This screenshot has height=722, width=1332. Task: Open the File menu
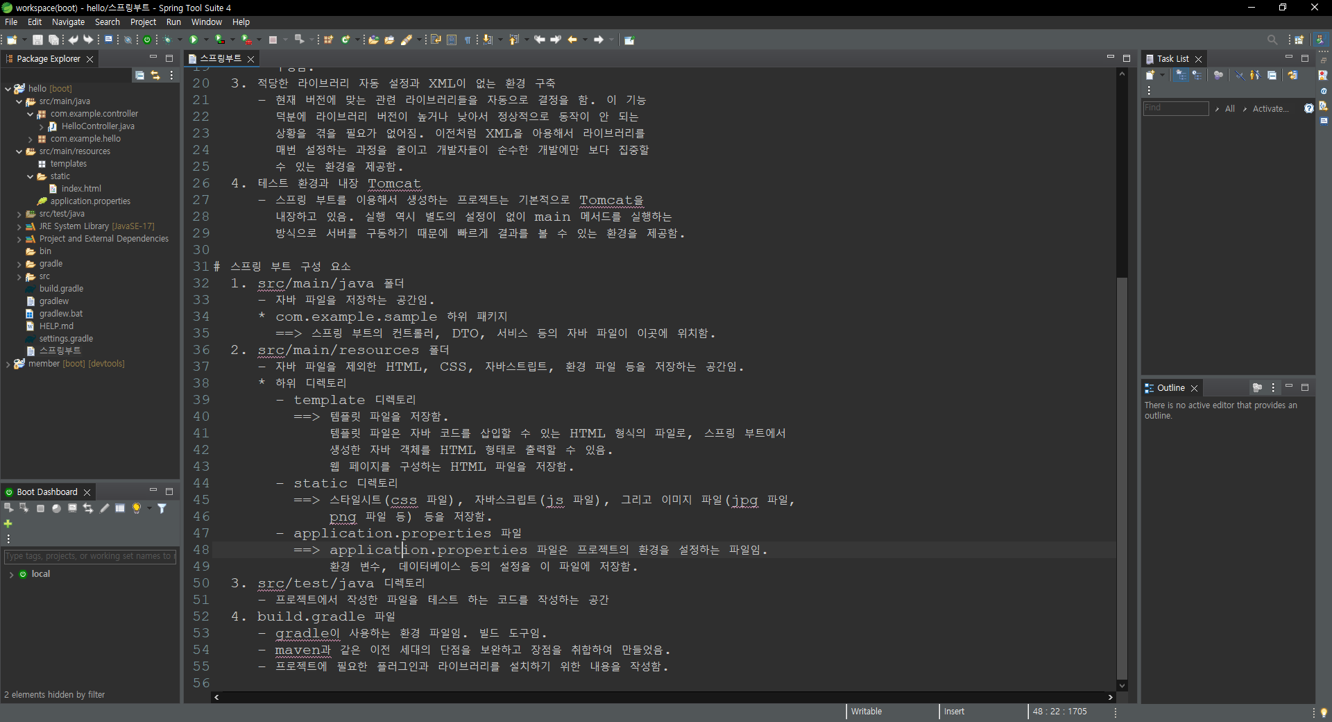[11, 22]
